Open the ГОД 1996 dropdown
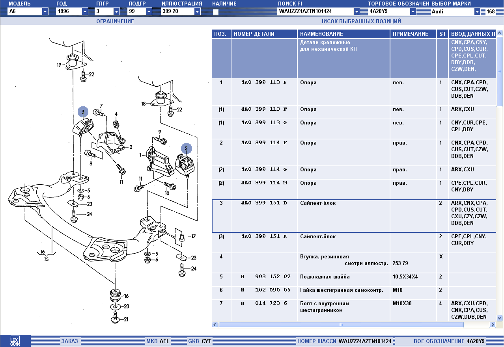Image resolution: width=504 pixels, height=347 pixels. [85, 11]
